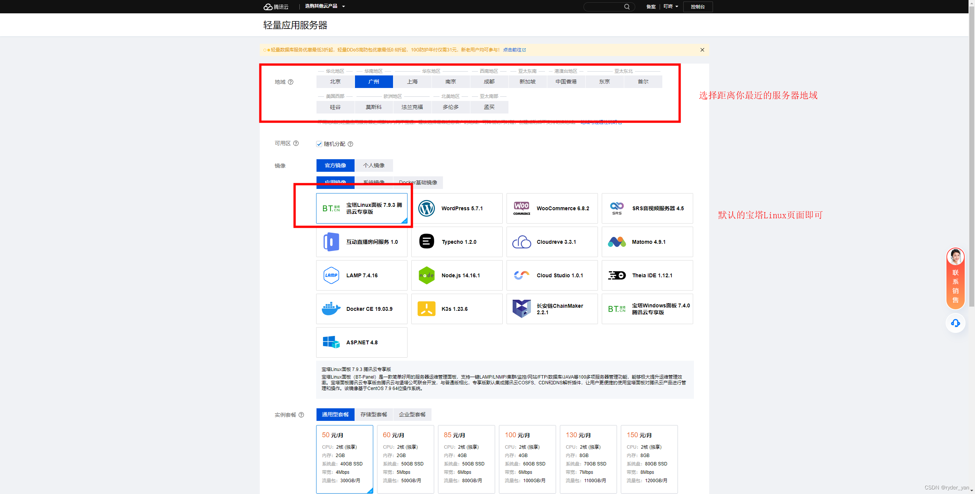The width and height of the screenshot is (975, 494).
Task: Click help icon next to 随机分配
Action: pos(350,144)
